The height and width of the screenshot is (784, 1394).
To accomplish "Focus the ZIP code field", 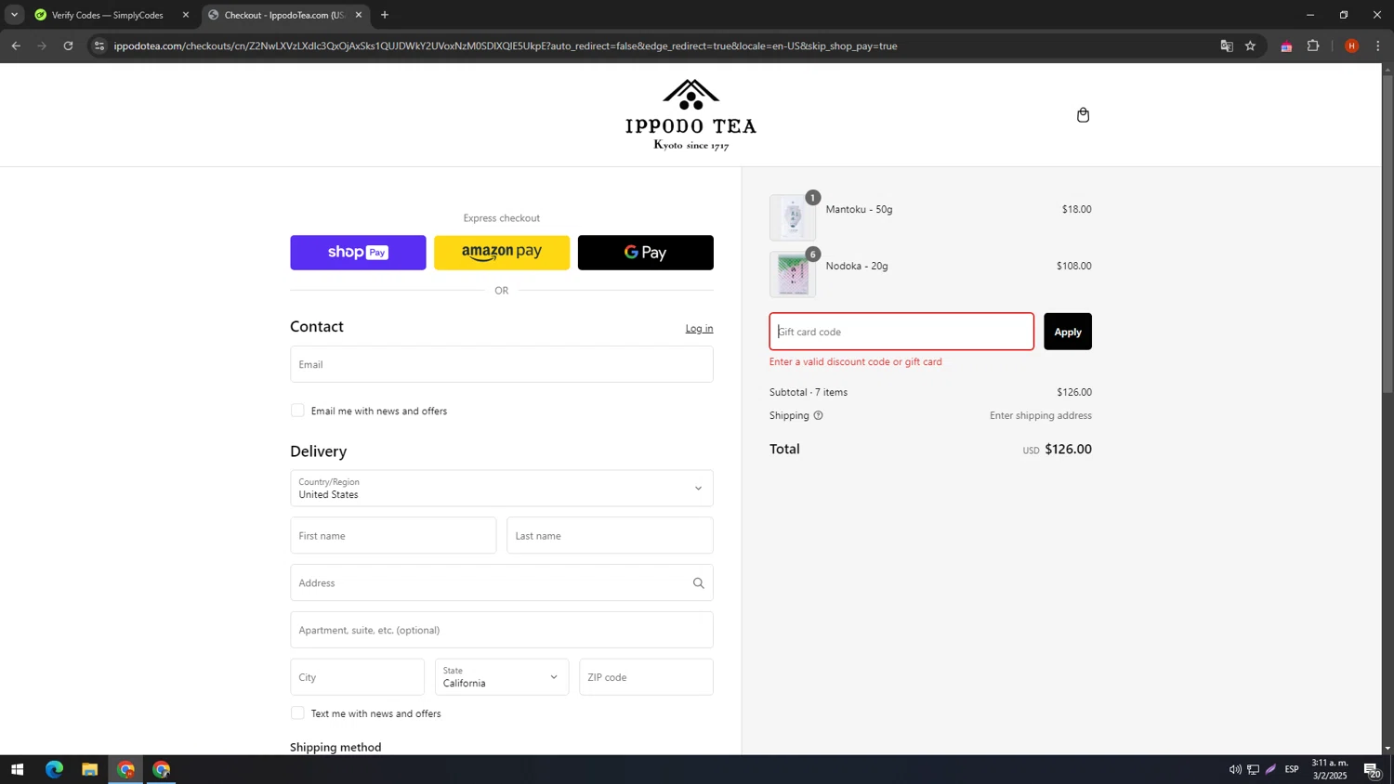I will tap(646, 677).
